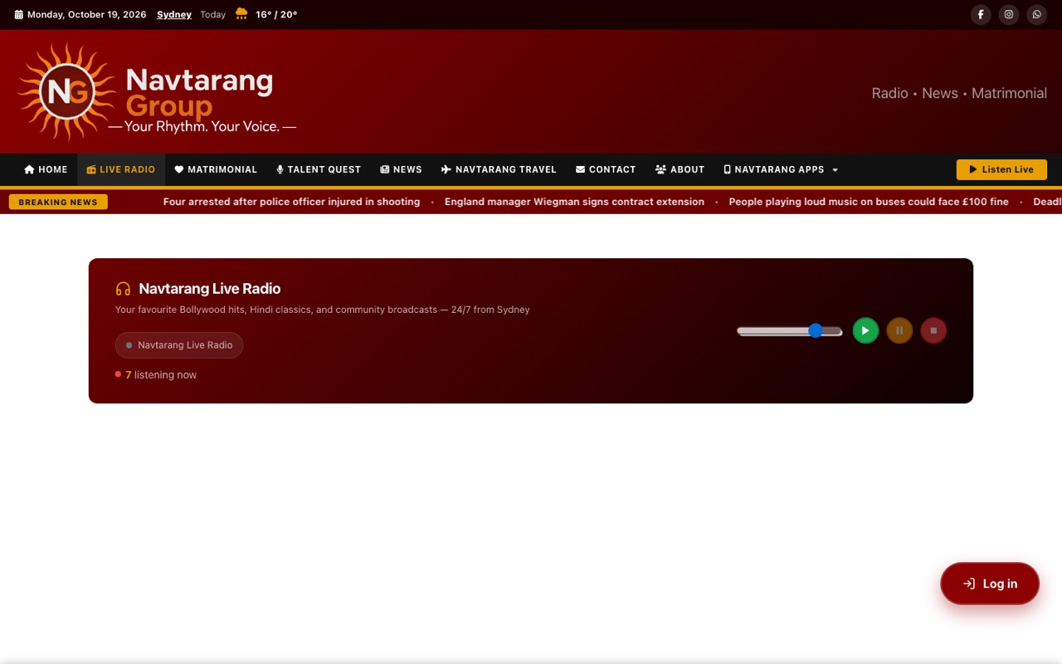This screenshot has height=664, width=1062.
Task: Open the Facebook social icon
Action: (x=981, y=14)
